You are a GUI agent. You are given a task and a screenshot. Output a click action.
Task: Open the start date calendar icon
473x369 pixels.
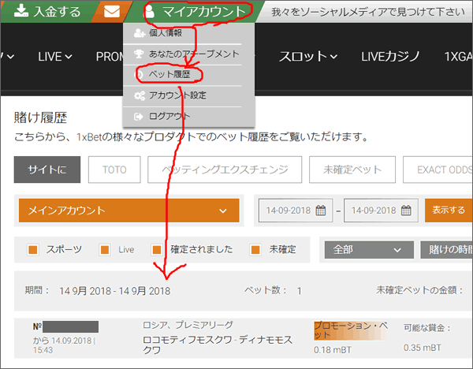(x=321, y=211)
